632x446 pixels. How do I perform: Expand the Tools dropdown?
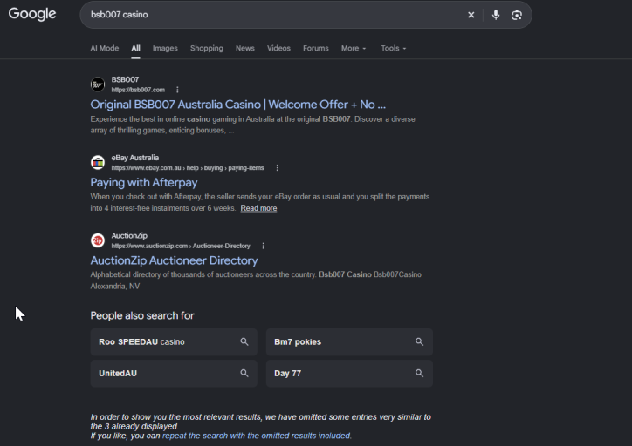(x=394, y=48)
